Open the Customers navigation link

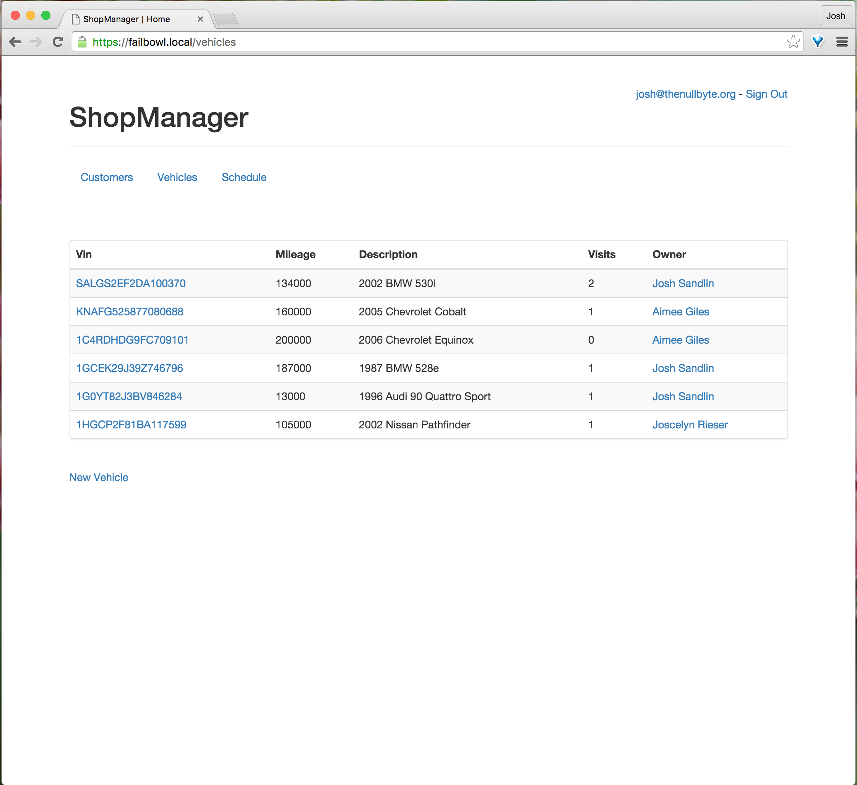point(107,177)
